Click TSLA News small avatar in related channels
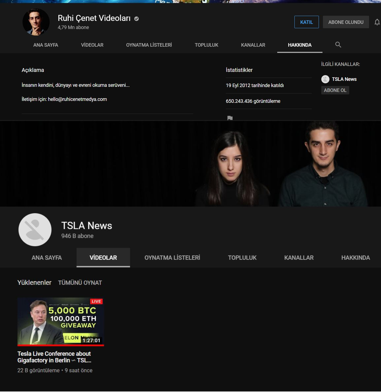 [325, 79]
